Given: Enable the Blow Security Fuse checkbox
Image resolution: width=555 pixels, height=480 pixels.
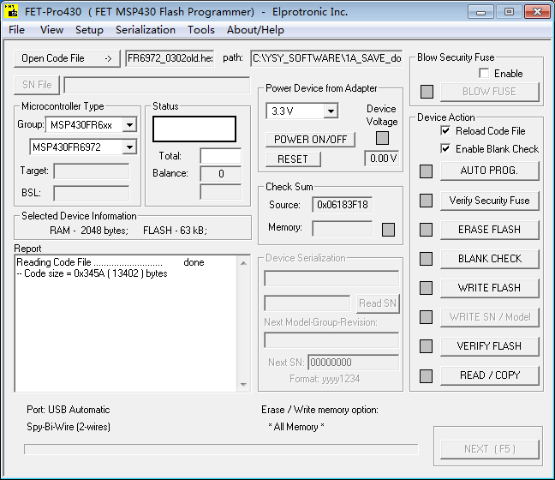Looking at the screenshot, I should point(484,74).
